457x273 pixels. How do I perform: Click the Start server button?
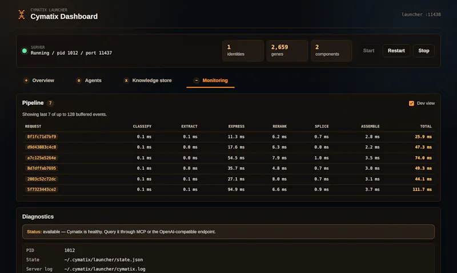(x=368, y=51)
